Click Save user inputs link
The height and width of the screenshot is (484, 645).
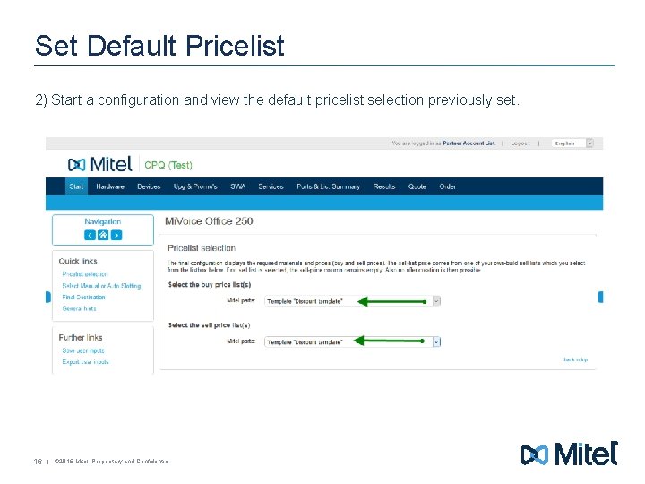(83, 350)
